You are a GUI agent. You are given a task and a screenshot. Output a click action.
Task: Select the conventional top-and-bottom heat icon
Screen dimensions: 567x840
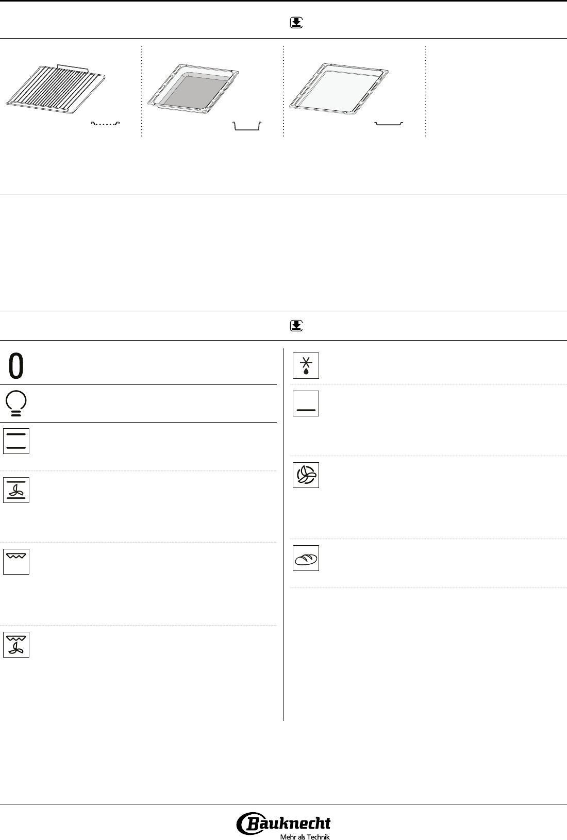(x=16, y=441)
